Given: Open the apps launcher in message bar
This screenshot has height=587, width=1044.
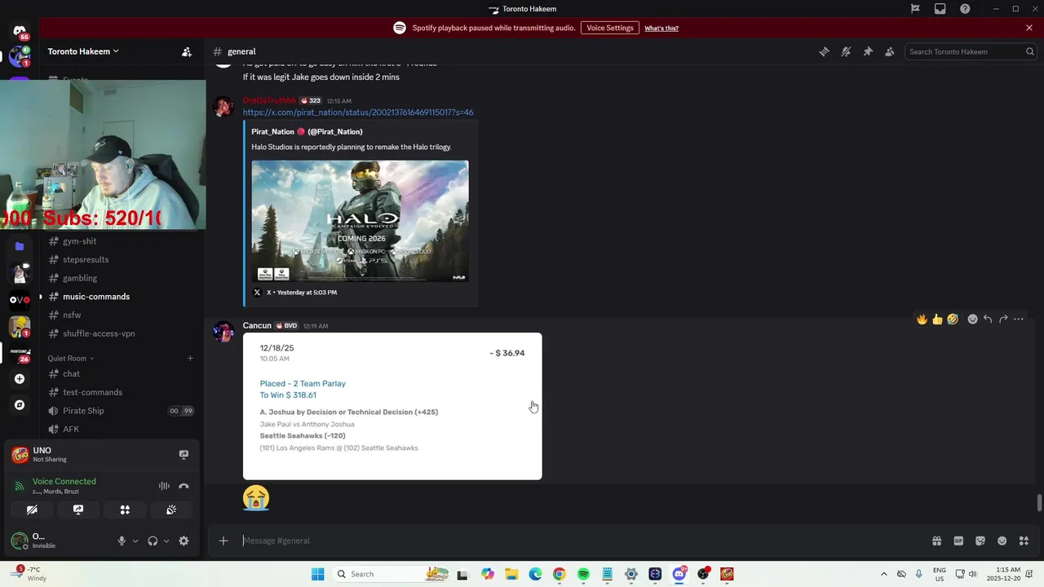Looking at the screenshot, I should (x=1024, y=541).
